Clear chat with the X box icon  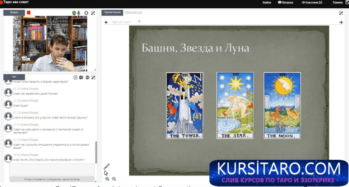76,78
